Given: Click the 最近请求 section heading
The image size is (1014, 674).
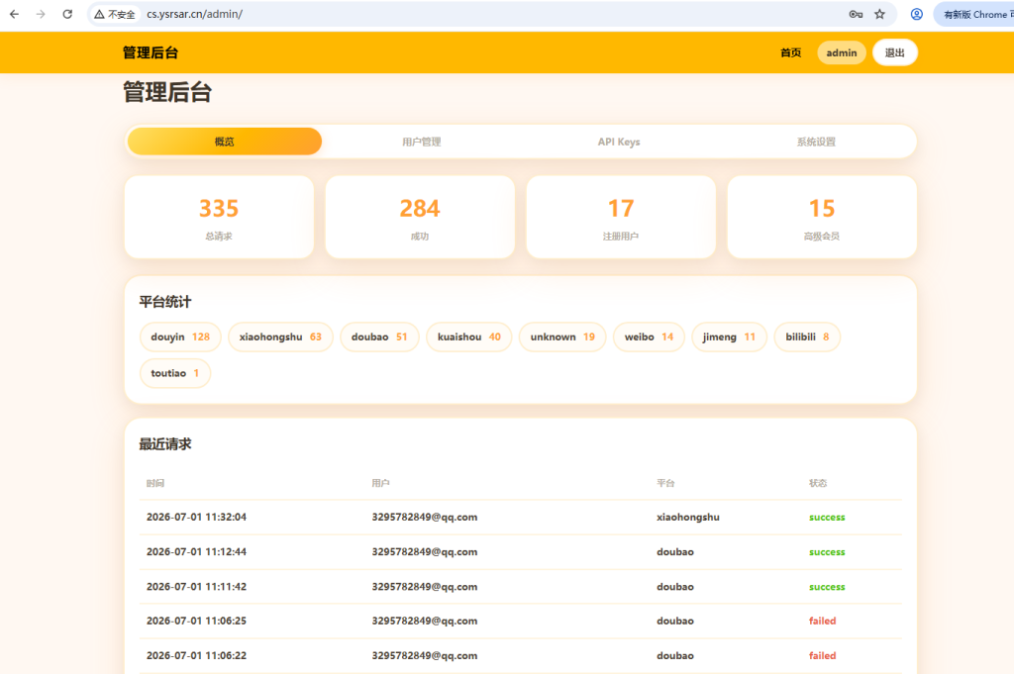Looking at the screenshot, I should (165, 444).
